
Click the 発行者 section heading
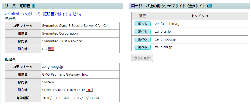click(10, 19)
